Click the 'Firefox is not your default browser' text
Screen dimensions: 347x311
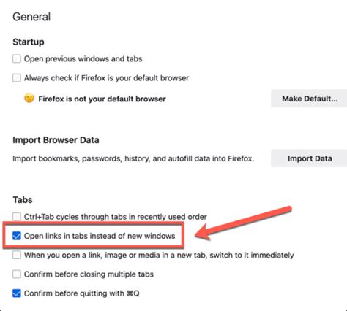pyautogui.click(x=102, y=99)
